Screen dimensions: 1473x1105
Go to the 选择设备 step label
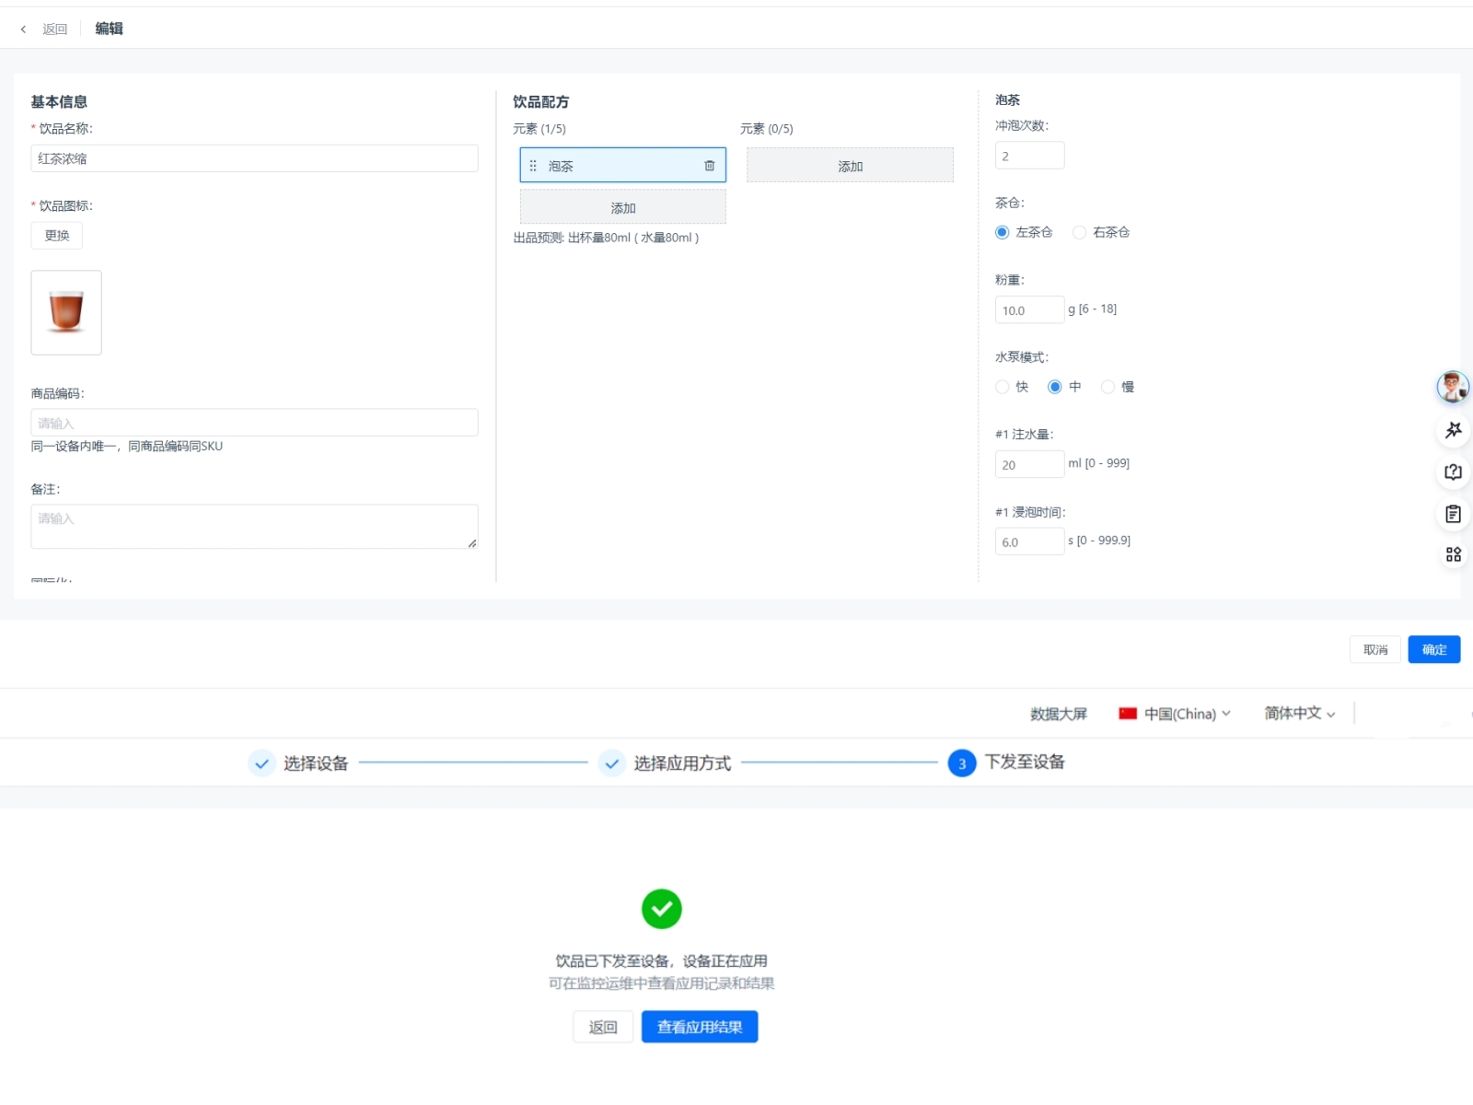316,763
